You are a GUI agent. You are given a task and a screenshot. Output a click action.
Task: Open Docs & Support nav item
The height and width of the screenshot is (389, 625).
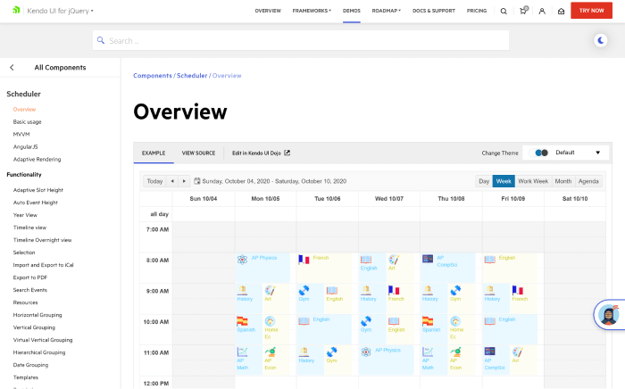[434, 11]
